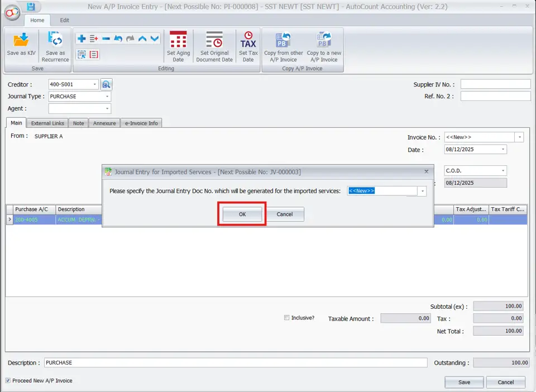Click Save at the bottom right

[x=464, y=382]
